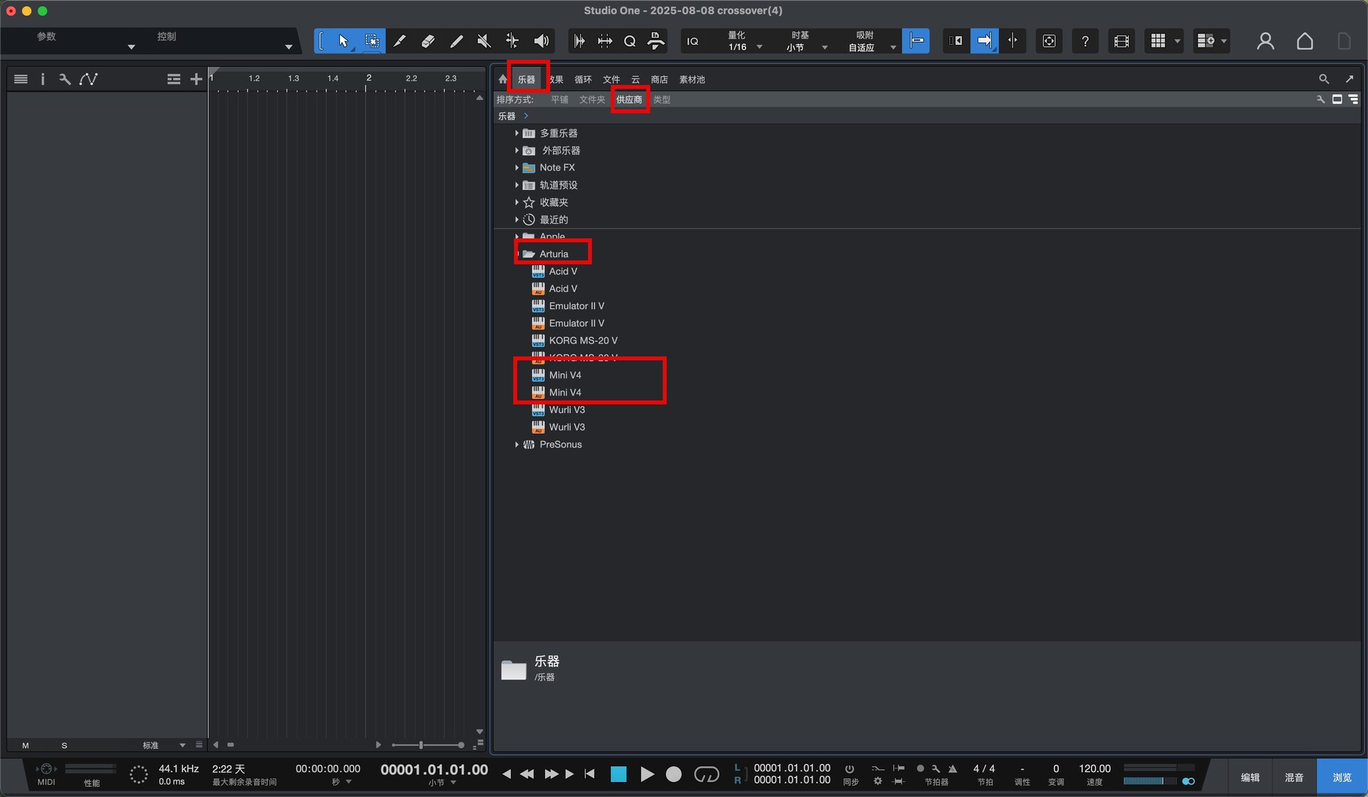The width and height of the screenshot is (1368, 797).
Task: Click browser home icon
Action: [503, 79]
